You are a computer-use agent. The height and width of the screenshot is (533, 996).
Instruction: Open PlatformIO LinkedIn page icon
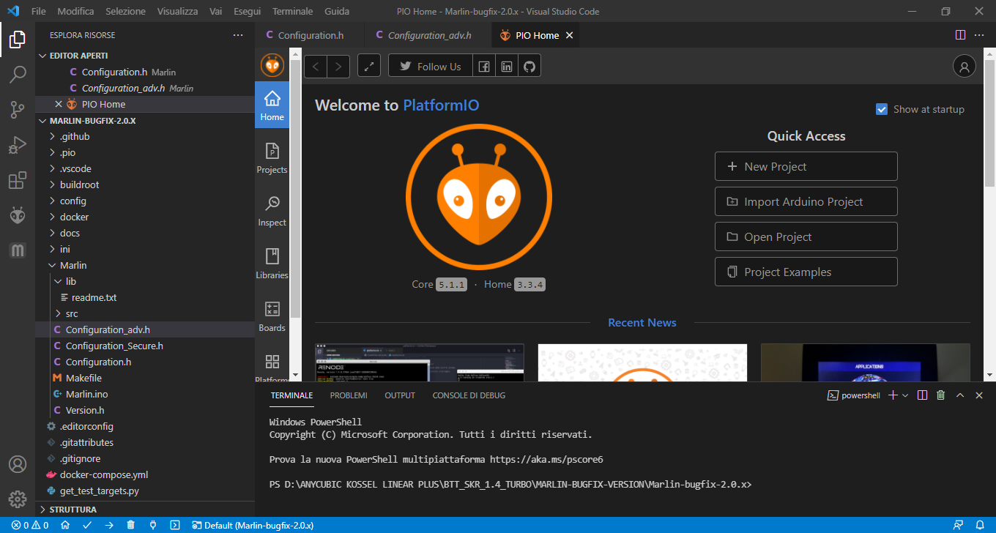click(x=507, y=66)
